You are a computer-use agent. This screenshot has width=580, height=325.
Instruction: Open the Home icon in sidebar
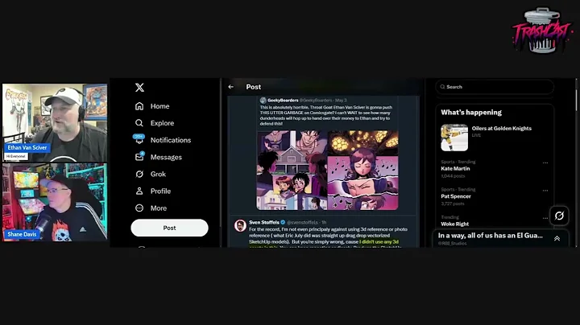[139, 106]
